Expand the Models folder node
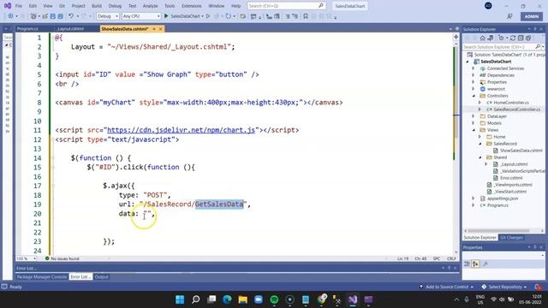 pyautogui.click(x=474, y=123)
